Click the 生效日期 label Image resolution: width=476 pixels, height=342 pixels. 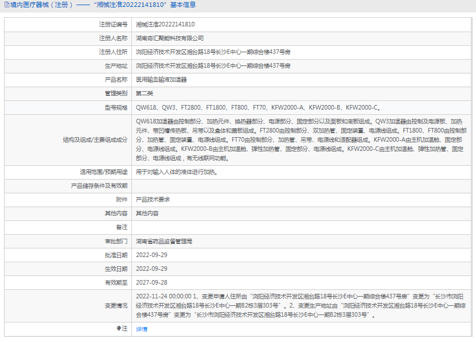tap(116, 269)
